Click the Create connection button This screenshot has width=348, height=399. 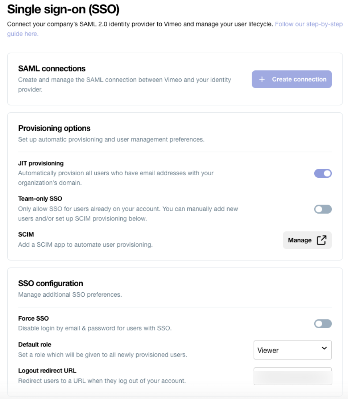point(292,79)
